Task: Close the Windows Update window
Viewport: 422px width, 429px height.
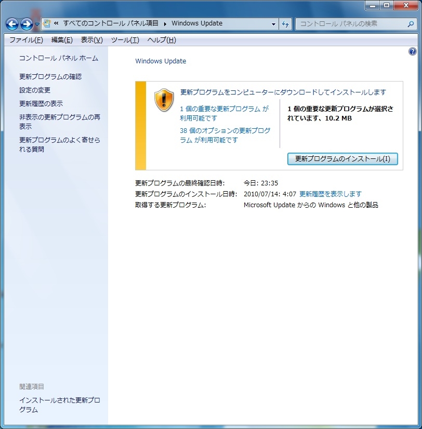Action: (x=406, y=6)
